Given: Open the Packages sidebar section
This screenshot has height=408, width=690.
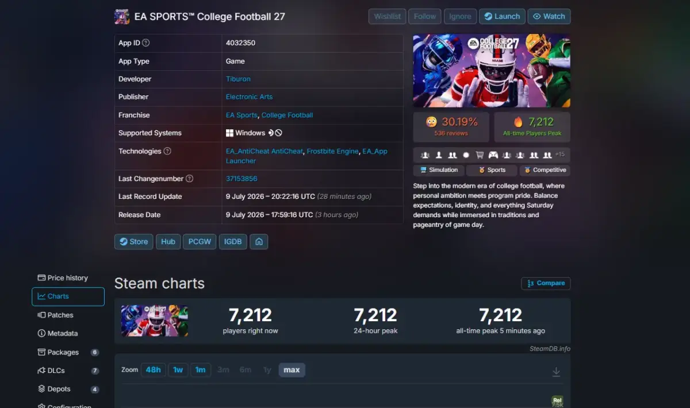Looking at the screenshot, I should tap(68, 352).
